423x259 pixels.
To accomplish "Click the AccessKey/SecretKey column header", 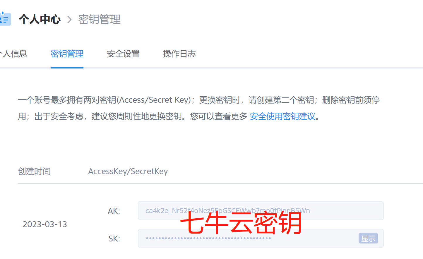I will (x=128, y=171).
